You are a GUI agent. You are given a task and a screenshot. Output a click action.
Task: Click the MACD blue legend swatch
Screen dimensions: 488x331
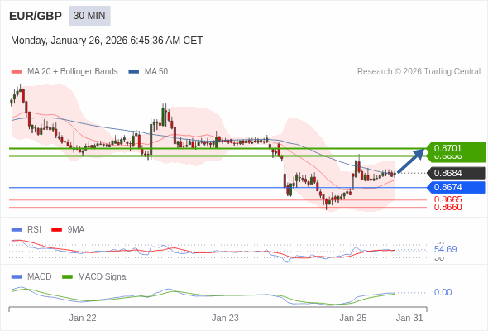click(x=17, y=277)
